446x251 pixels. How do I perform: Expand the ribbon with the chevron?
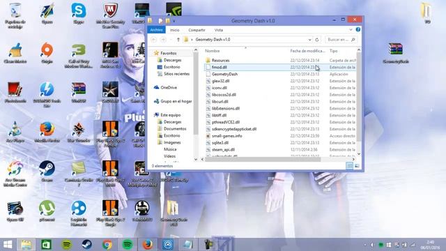(x=351, y=29)
